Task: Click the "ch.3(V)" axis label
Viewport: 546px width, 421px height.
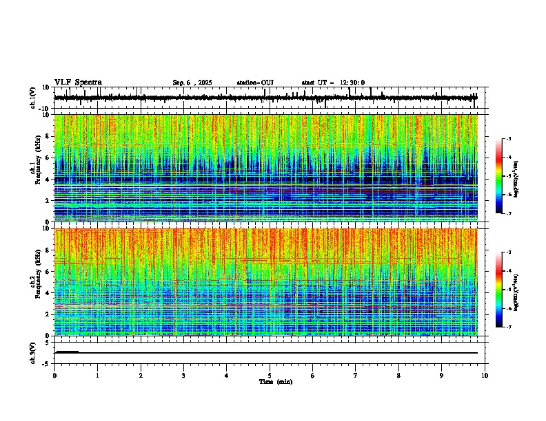Action: click(33, 354)
